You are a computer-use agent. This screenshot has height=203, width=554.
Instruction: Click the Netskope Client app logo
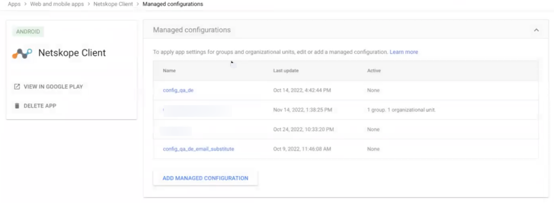click(22, 53)
